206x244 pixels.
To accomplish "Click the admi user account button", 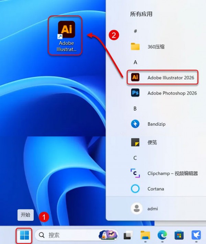I will [144, 209].
